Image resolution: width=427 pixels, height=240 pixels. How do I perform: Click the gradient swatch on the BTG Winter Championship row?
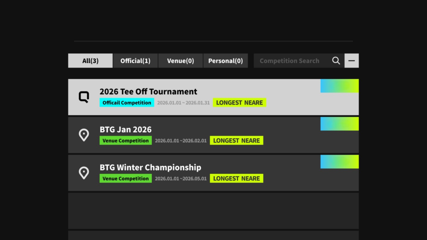coord(339,162)
